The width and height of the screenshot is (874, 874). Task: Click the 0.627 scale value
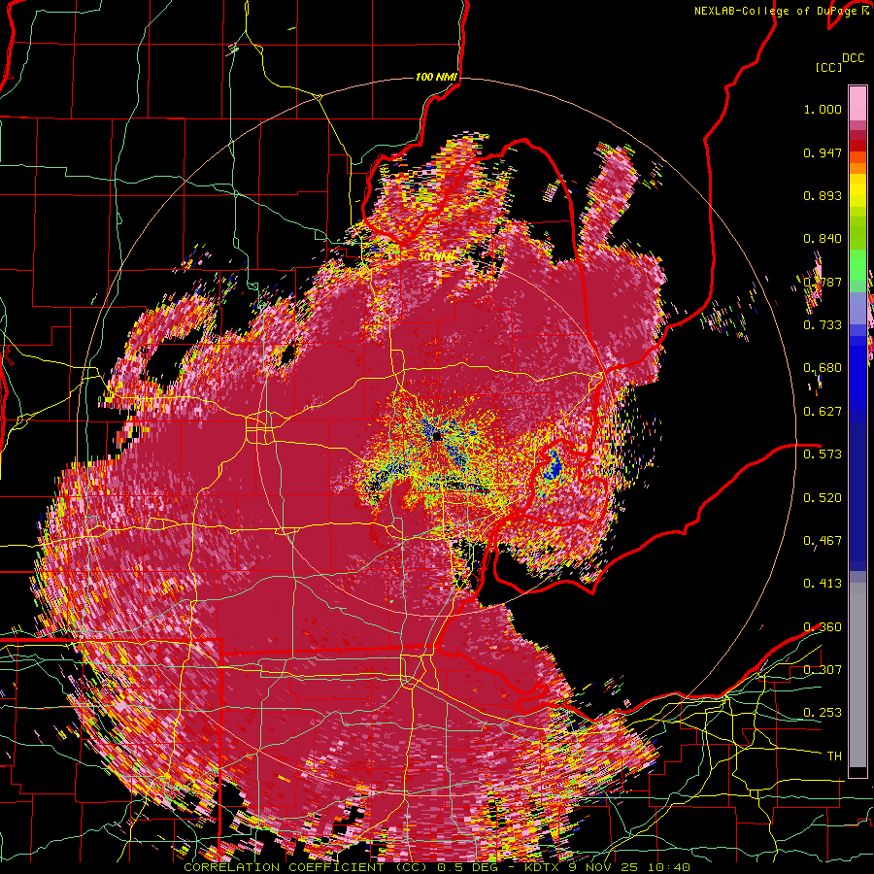(x=823, y=412)
